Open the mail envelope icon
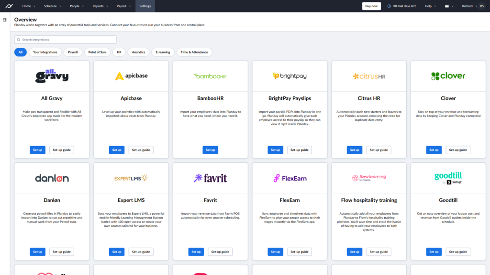The width and height of the screenshot is (490, 275). point(447,6)
